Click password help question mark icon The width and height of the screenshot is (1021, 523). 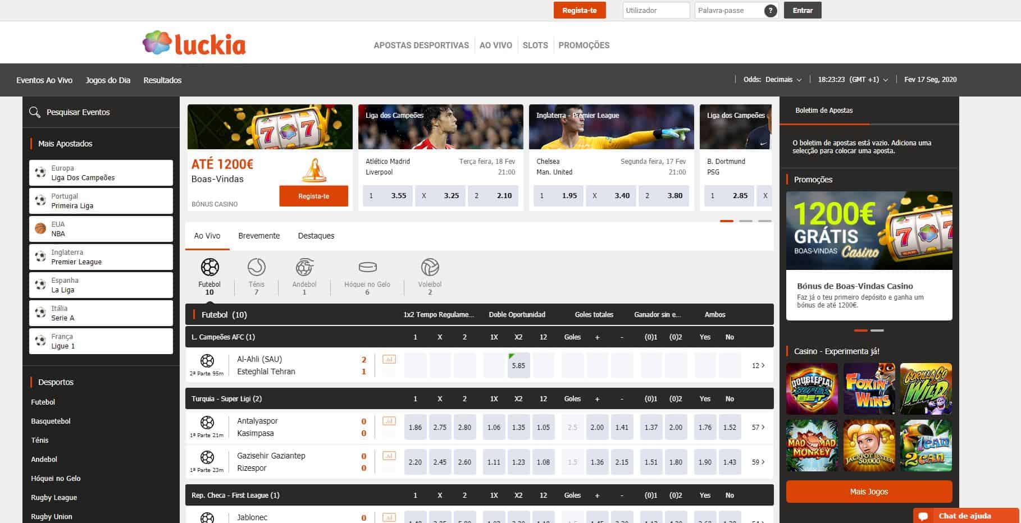(771, 10)
